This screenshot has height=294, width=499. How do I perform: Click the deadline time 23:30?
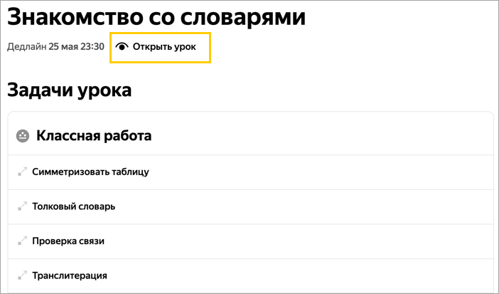(x=92, y=47)
